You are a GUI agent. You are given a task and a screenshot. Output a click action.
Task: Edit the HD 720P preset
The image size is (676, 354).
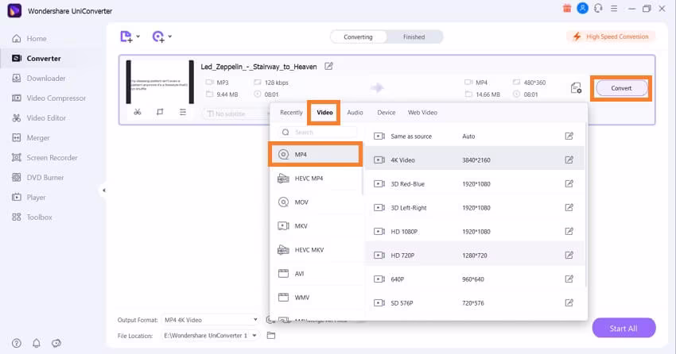point(569,256)
